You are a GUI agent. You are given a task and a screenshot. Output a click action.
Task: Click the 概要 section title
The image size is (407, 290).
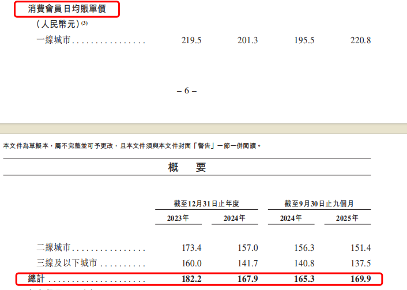(x=187, y=168)
